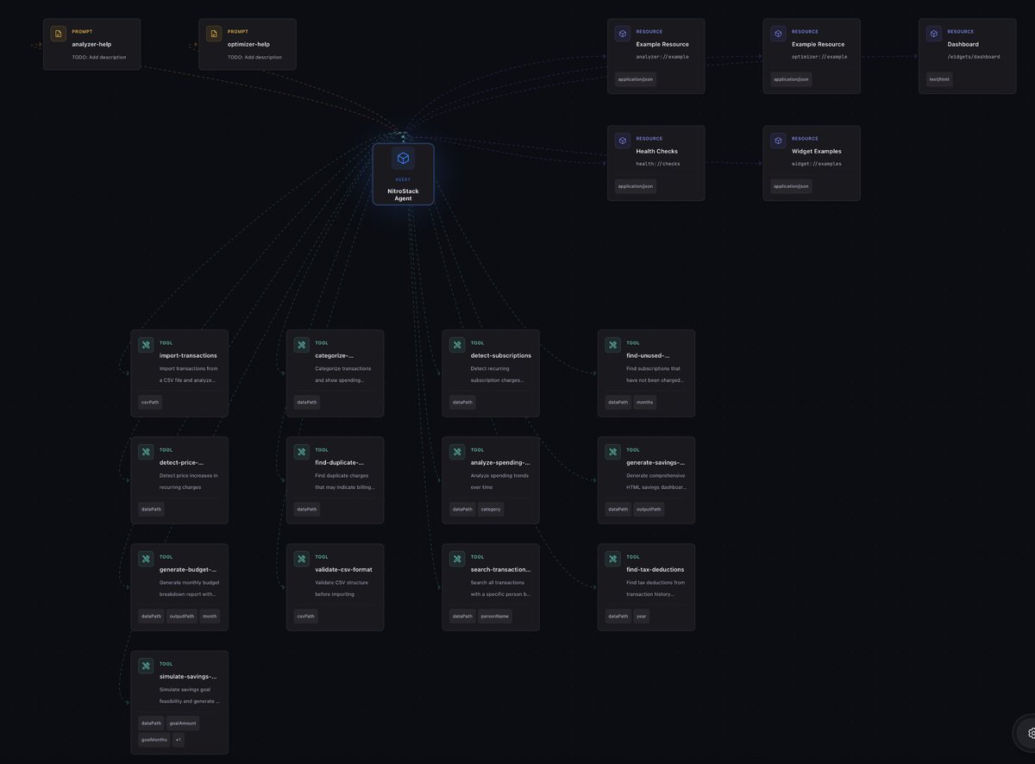This screenshot has width=1035, height=764.
Task: Click the months tag on find-unused card
Action: [644, 402]
